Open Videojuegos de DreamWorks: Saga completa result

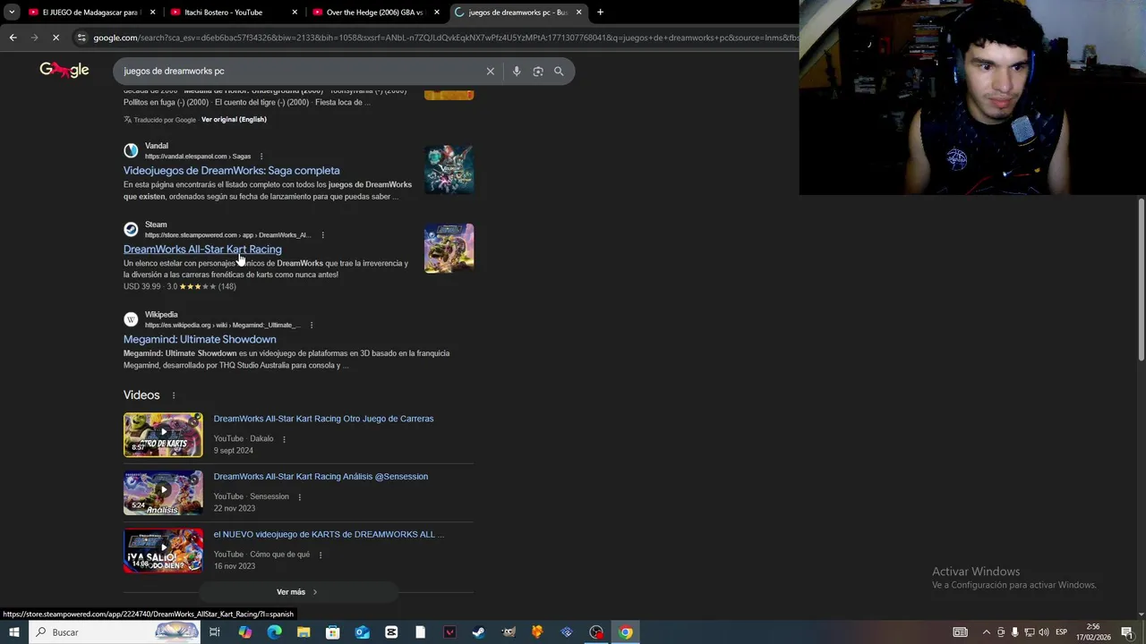(232, 170)
